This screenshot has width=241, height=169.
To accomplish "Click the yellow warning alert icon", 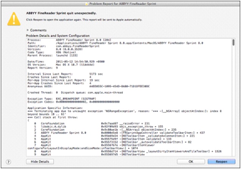I will pyautogui.click(x=14, y=19).
